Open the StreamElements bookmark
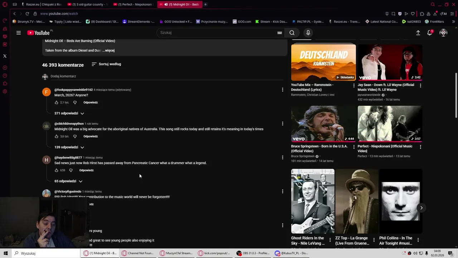This screenshot has height=258, width=458. (x=138, y=21)
